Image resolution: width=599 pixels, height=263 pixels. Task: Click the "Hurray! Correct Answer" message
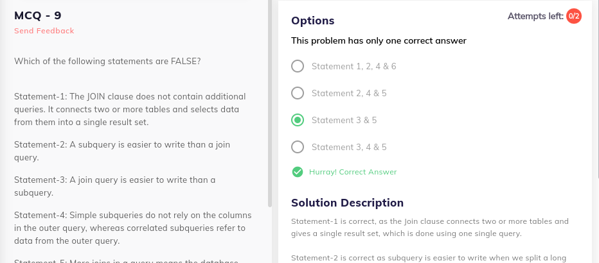[x=353, y=172]
